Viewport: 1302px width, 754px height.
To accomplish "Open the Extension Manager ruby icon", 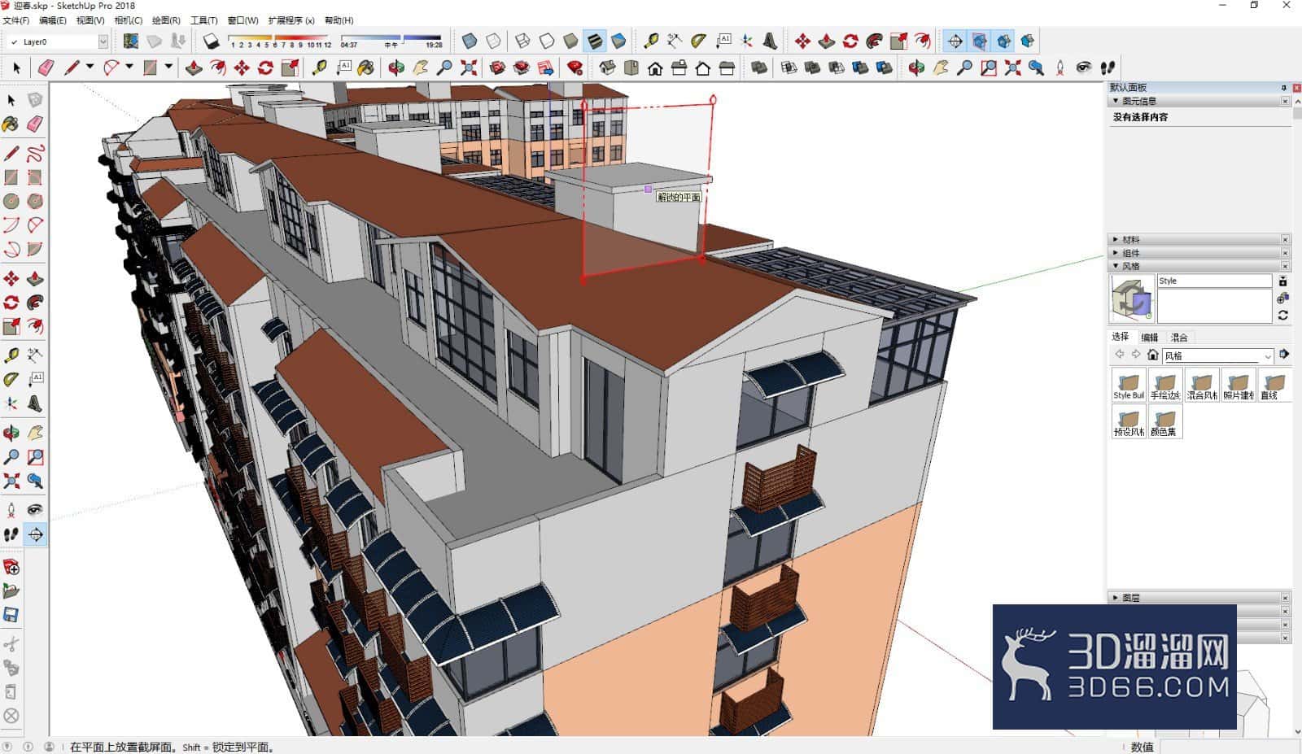I will 575,68.
